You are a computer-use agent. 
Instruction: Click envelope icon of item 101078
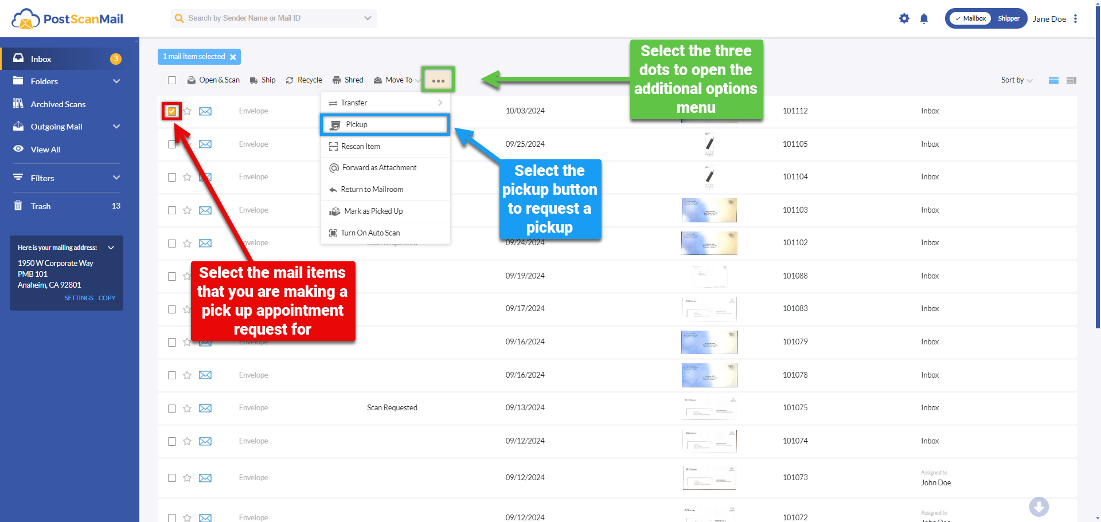pos(205,375)
